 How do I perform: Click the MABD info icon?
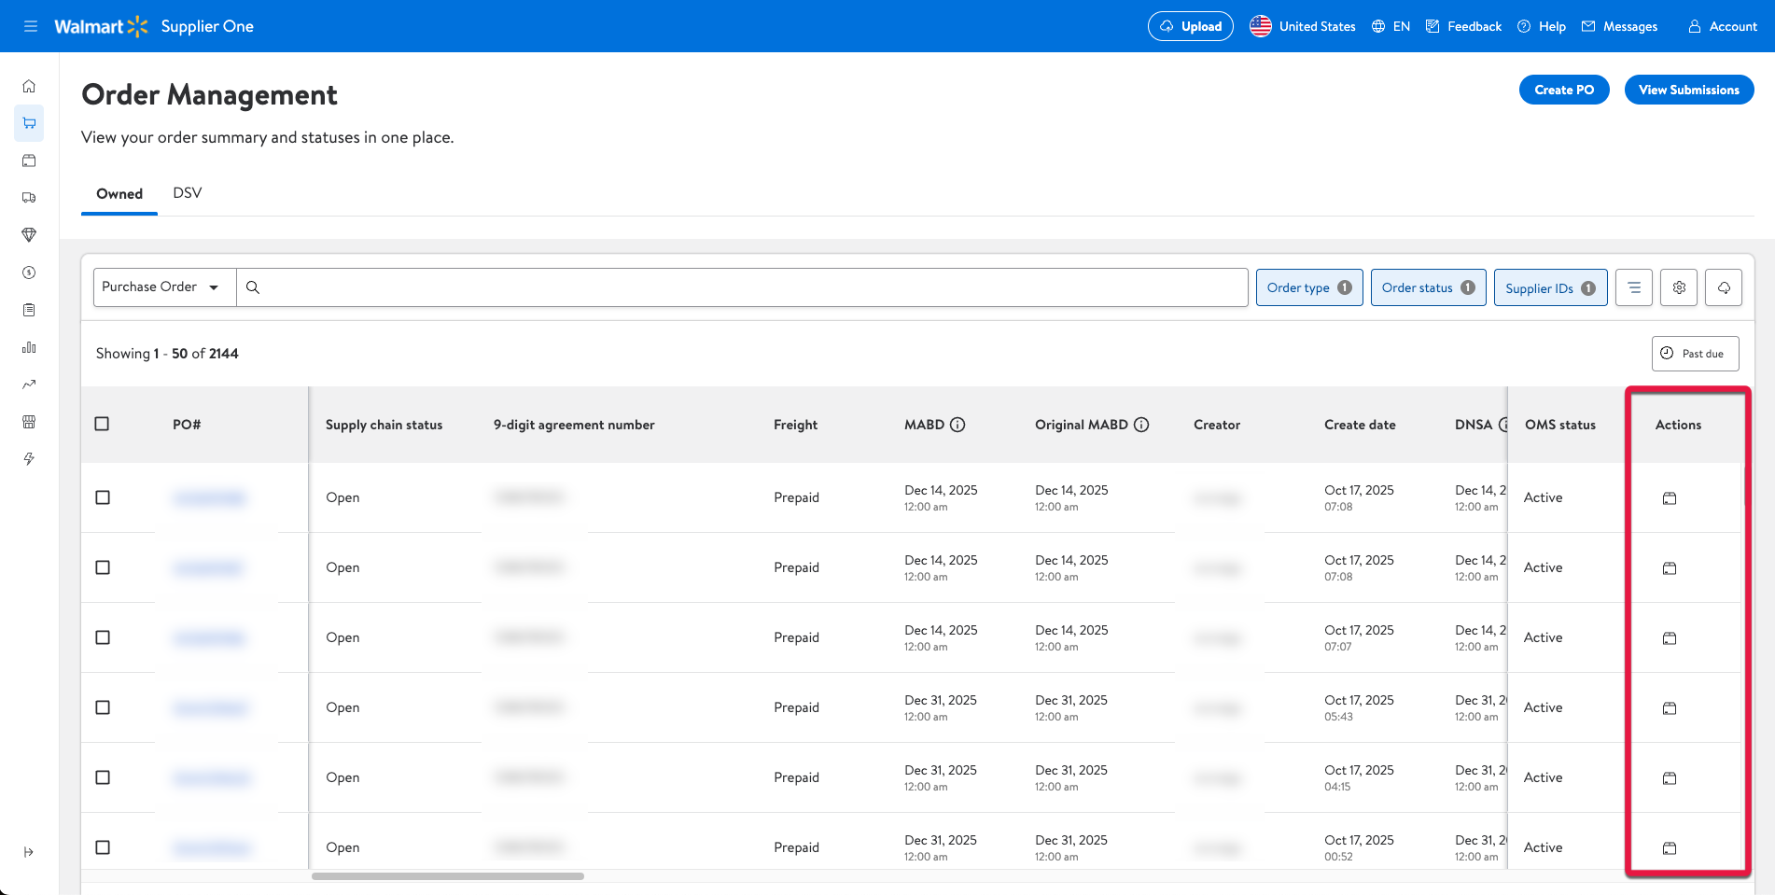(957, 425)
